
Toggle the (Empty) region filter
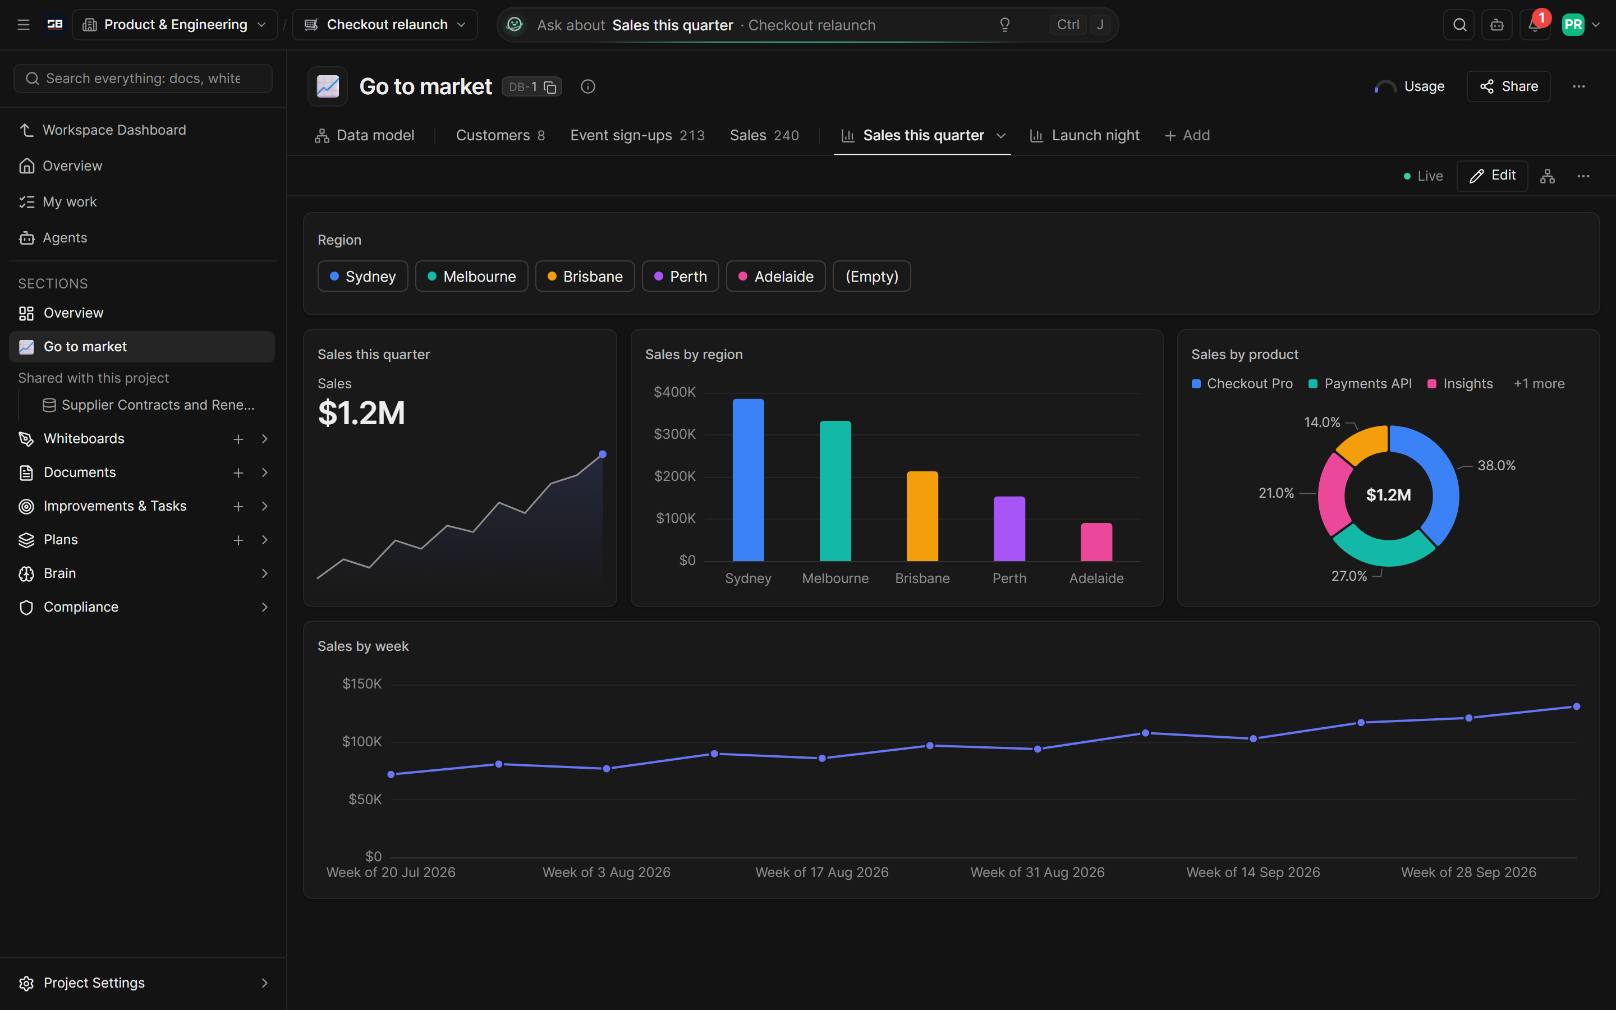click(x=871, y=276)
